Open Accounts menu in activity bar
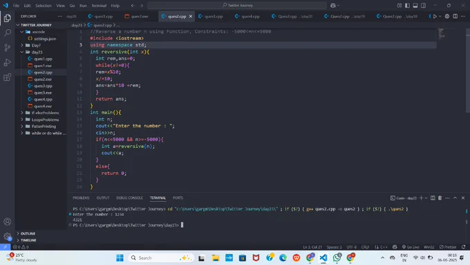This screenshot has width=470, height=265. click(7, 222)
